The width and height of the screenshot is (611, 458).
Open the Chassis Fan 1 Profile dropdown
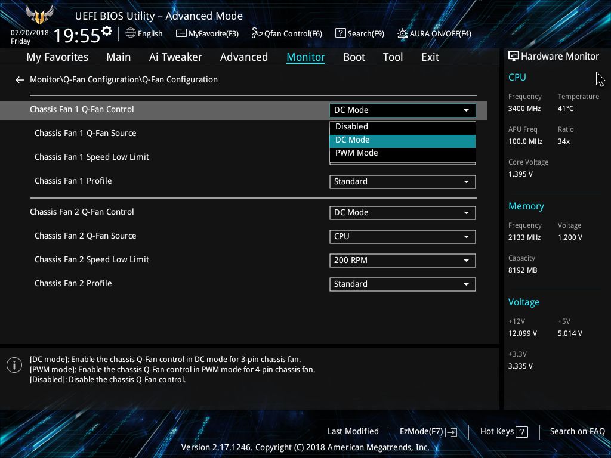pos(403,181)
